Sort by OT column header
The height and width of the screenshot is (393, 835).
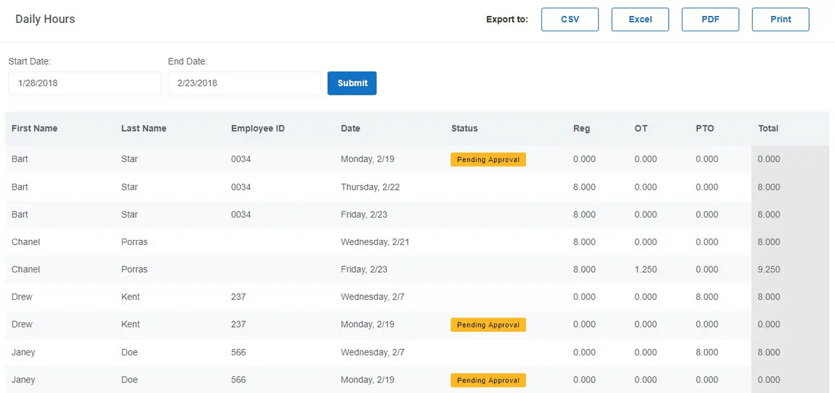641,128
